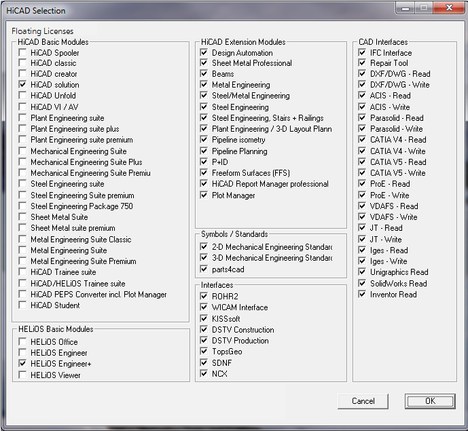Check HiCAD PEPS Converter incl. Plot Manager
This screenshot has height=431, width=468.
22,295
